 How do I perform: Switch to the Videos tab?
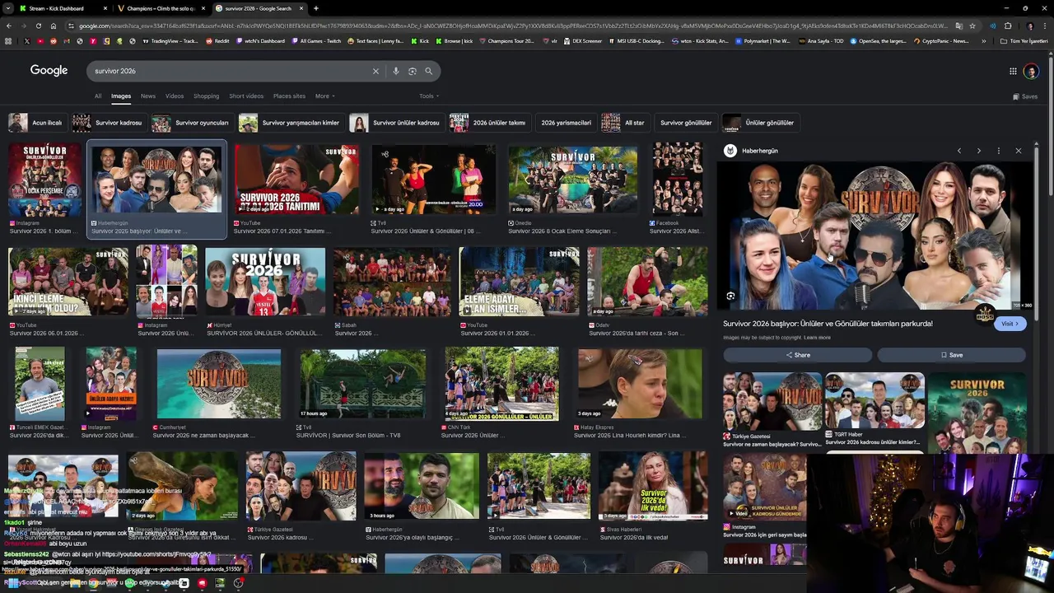coord(175,96)
